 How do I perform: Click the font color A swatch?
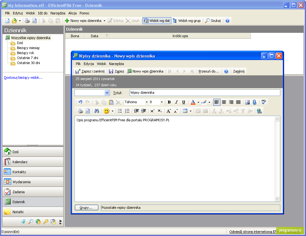[x=193, y=102]
